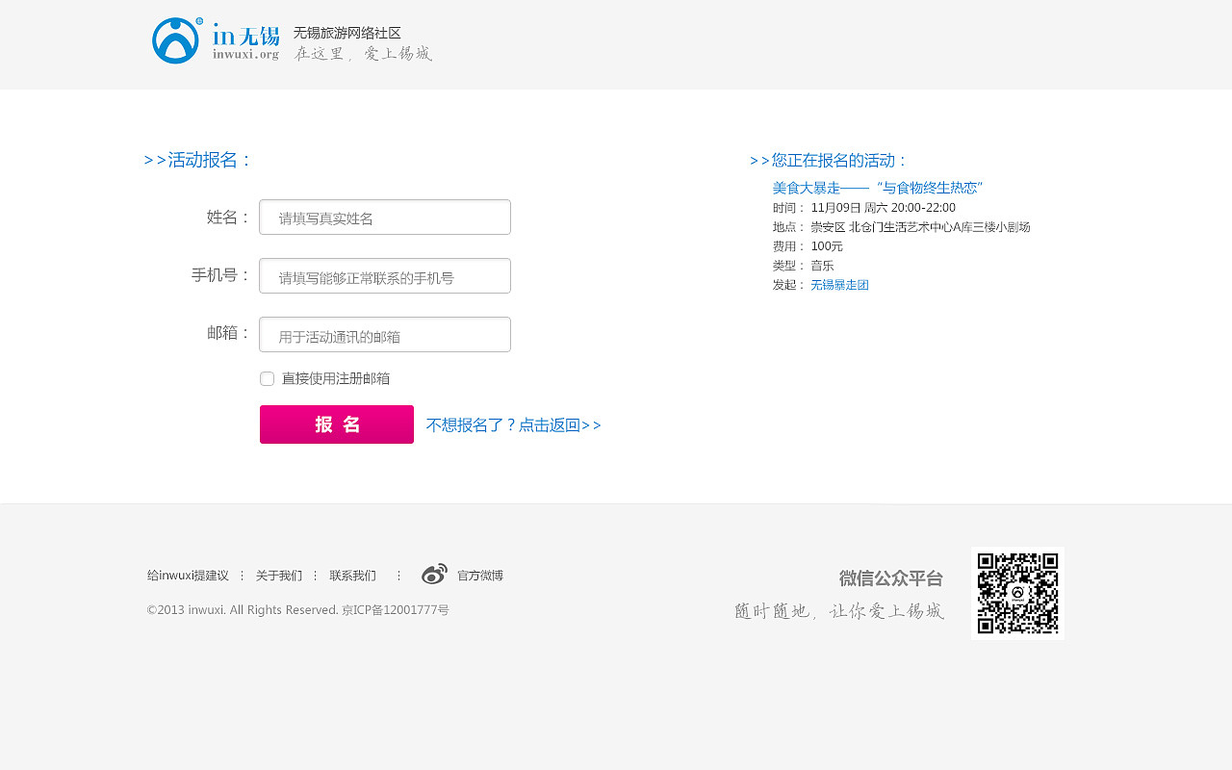Open the 关于我们 footer link
1232x770 pixels.
pyautogui.click(x=279, y=576)
